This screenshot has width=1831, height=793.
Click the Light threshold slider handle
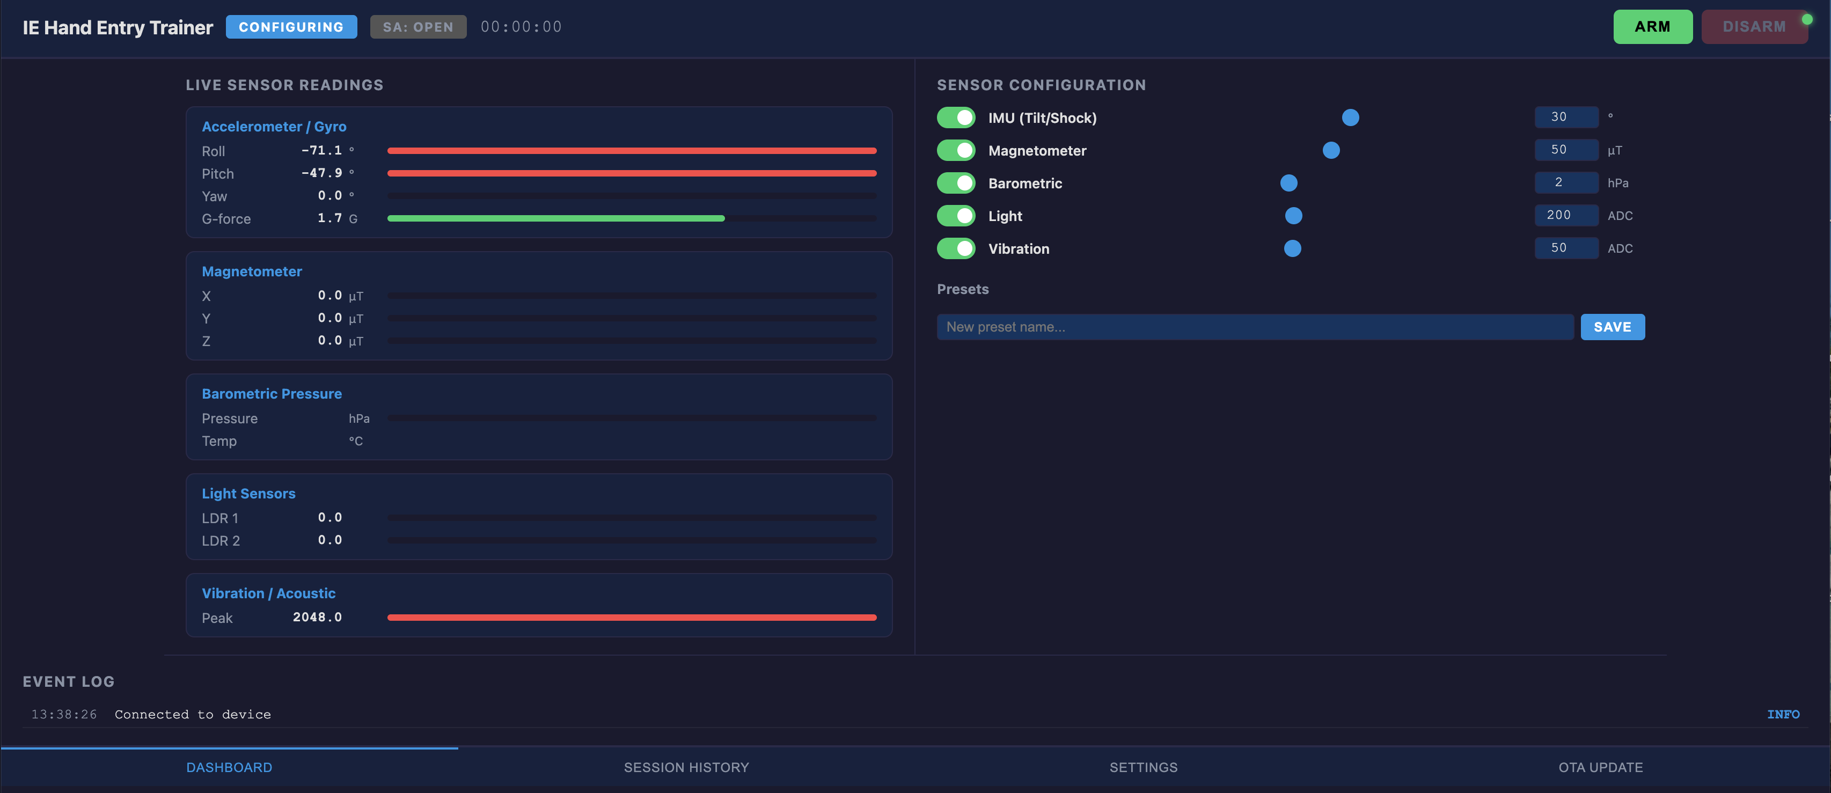(x=1293, y=215)
